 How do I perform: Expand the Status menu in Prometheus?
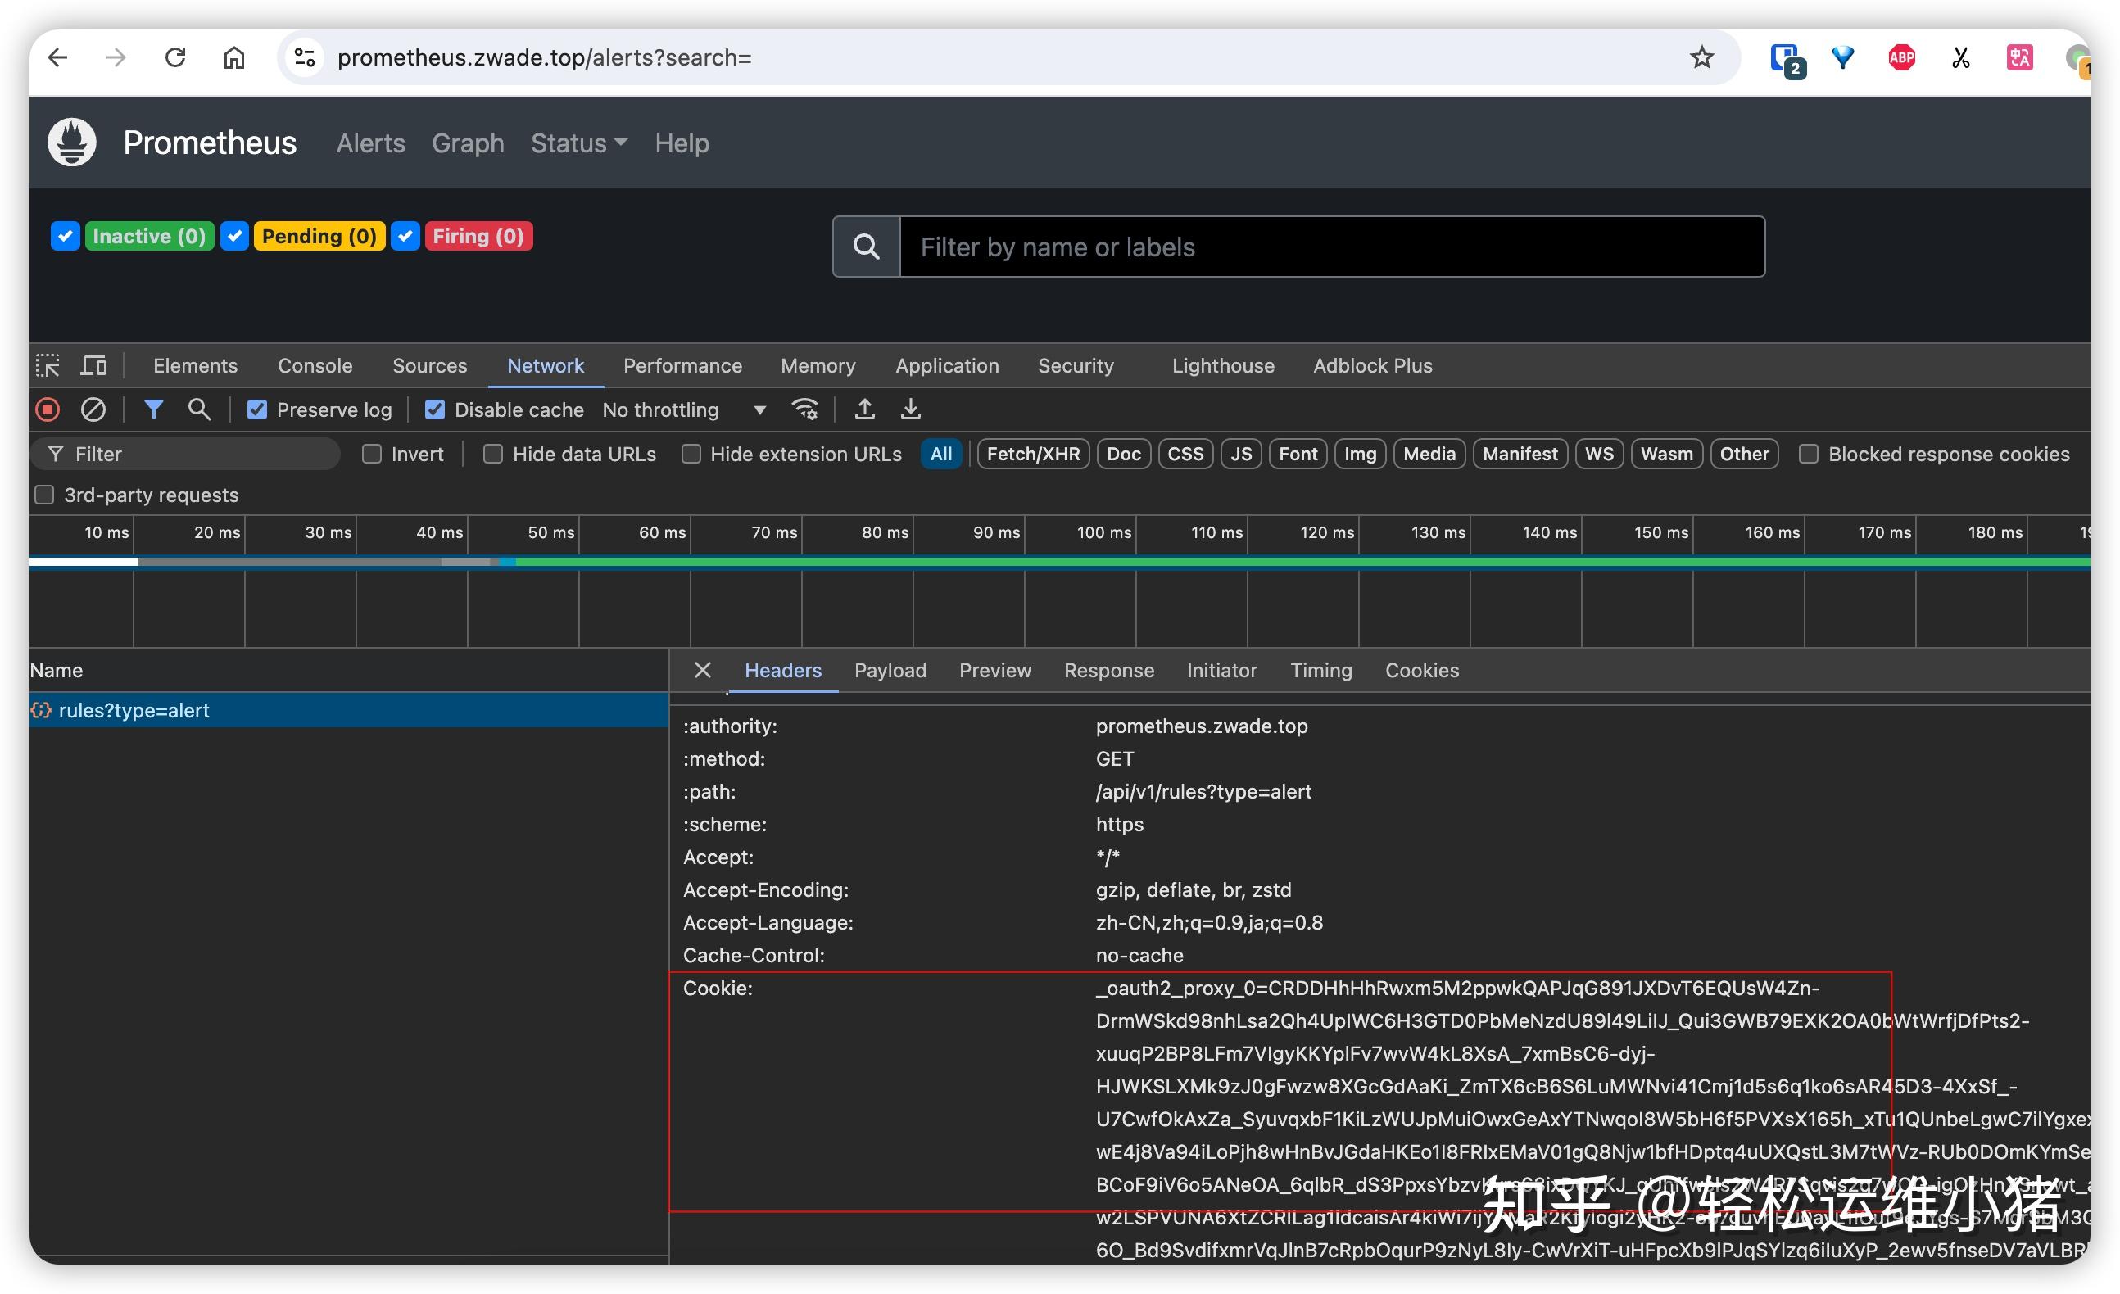tap(578, 143)
